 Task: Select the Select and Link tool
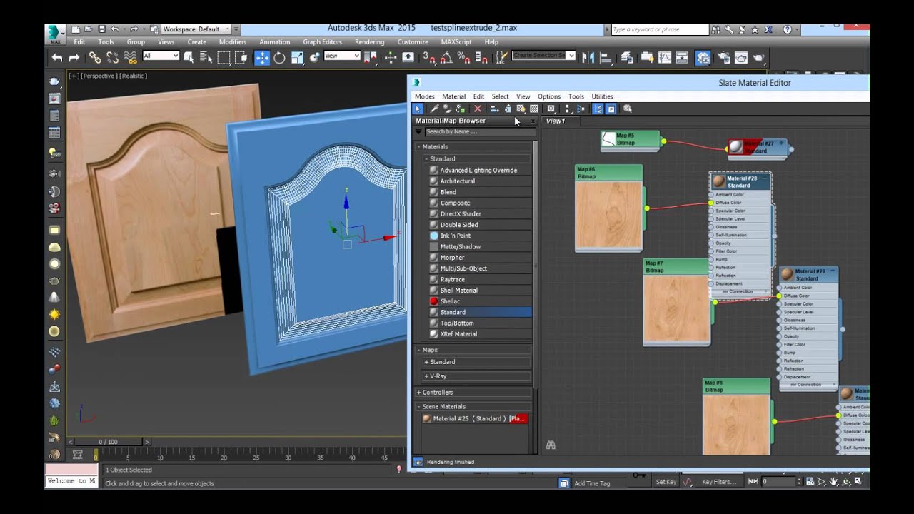(95, 58)
